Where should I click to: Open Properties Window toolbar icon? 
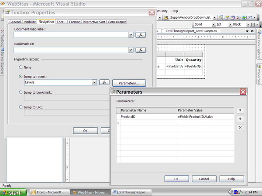coord(227,17)
